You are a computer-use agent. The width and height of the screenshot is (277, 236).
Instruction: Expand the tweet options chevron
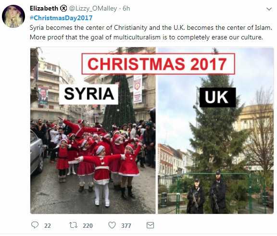(269, 9)
